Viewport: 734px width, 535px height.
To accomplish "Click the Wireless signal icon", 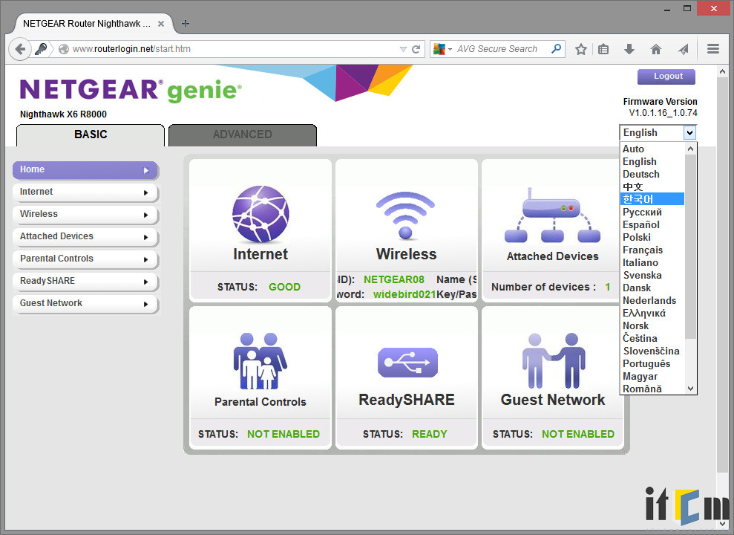I will pos(405,215).
